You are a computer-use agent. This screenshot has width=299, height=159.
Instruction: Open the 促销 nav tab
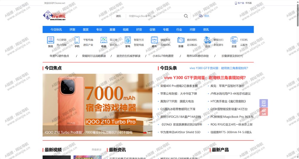click(152, 30)
